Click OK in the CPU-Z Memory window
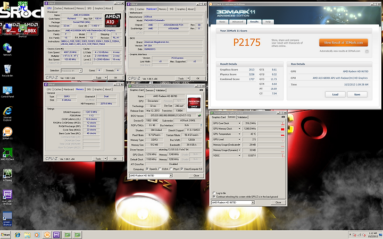This screenshot has width=383, height=239. [x=115, y=158]
